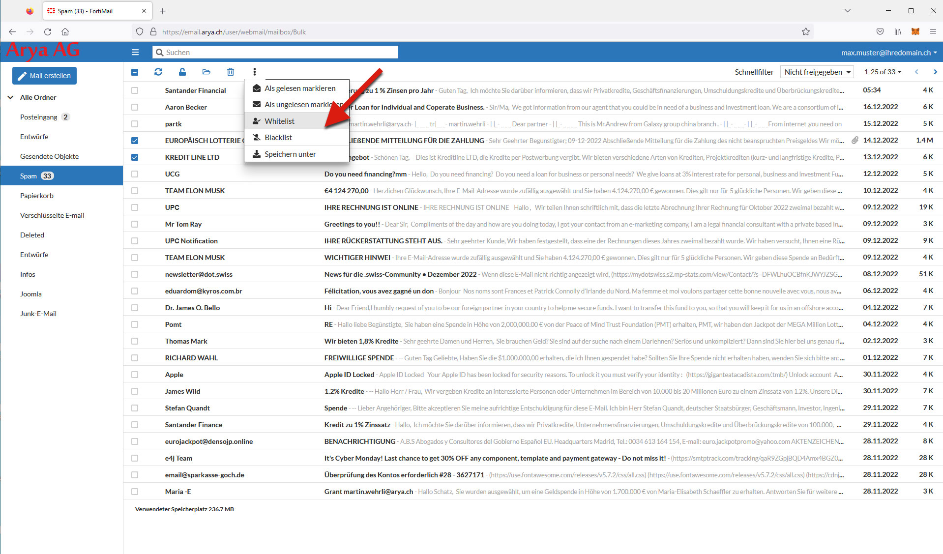Click the Suchen search field
The height and width of the screenshot is (554, 943).
coord(275,52)
